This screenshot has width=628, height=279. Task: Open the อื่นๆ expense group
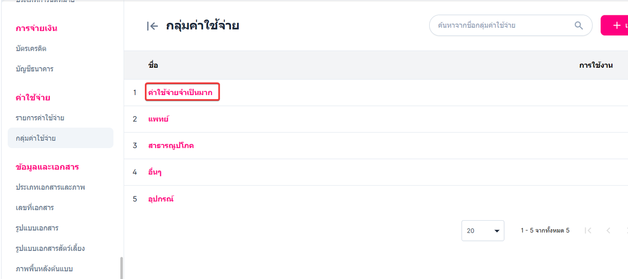pyautogui.click(x=155, y=172)
